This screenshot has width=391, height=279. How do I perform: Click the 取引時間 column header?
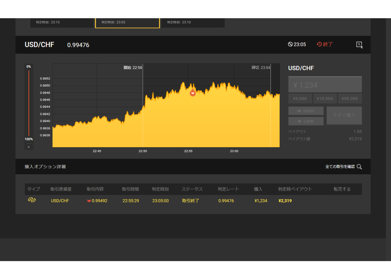coord(130,189)
